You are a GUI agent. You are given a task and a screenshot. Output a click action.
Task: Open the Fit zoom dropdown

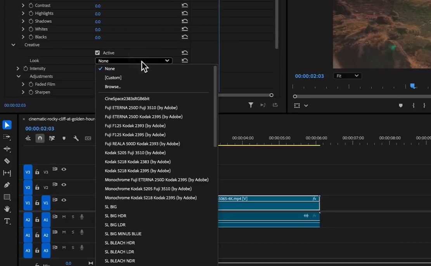pos(347,76)
